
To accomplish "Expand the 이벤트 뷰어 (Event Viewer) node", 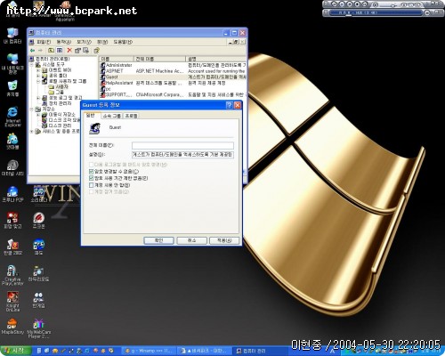I will [38, 70].
